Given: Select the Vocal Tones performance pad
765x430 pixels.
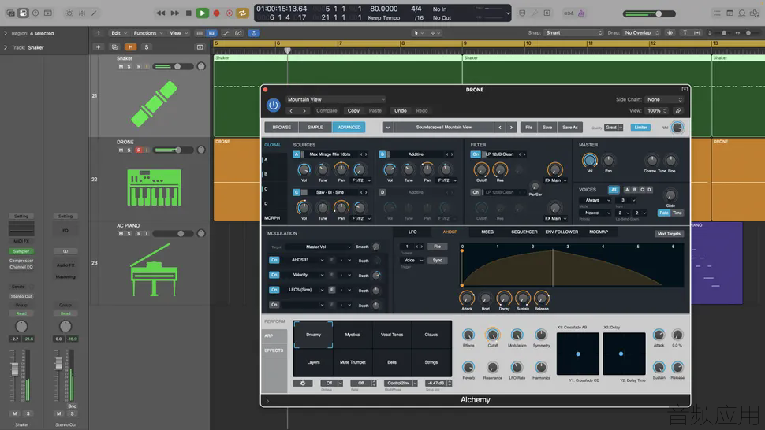Looking at the screenshot, I should pyautogui.click(x=392, y=335).
